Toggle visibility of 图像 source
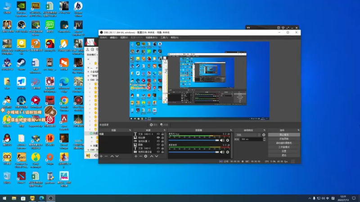 [158, 145]
